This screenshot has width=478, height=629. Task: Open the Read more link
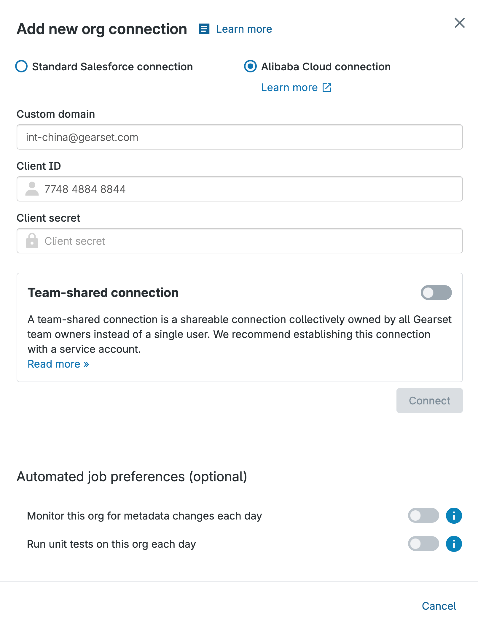[58, 364]
